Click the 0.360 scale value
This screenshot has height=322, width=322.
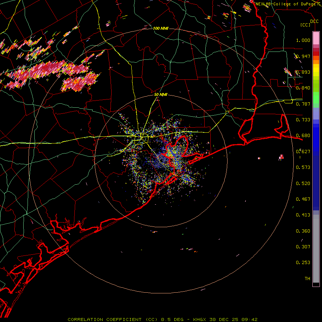pos(303,231)
